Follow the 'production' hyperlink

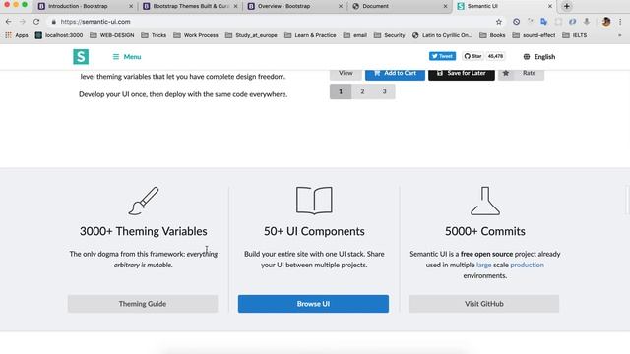point(528,265)
